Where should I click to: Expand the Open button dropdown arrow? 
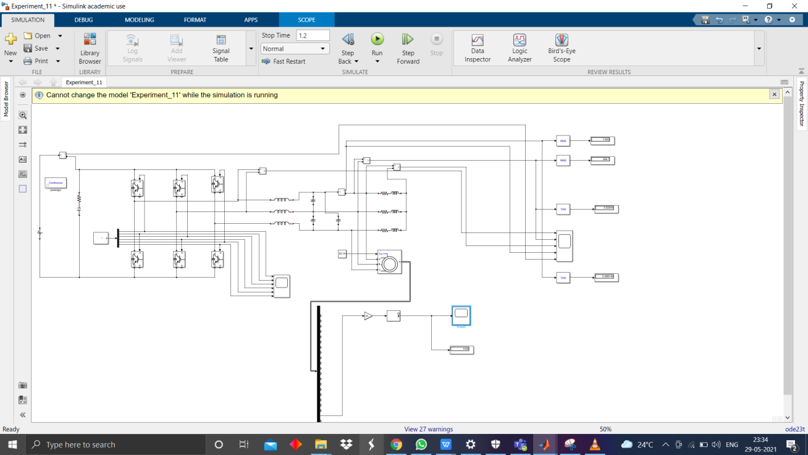[x=60, y=36]
